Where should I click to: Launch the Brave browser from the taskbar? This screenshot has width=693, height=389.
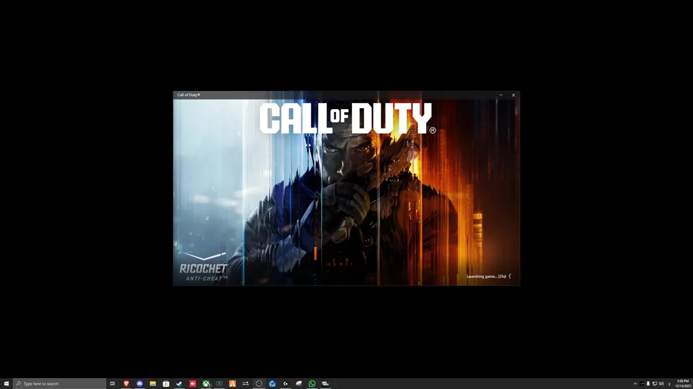[x=126, y=384]
